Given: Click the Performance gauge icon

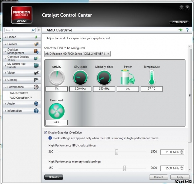Looking at the screenshot, I should (x=36, y=87).
